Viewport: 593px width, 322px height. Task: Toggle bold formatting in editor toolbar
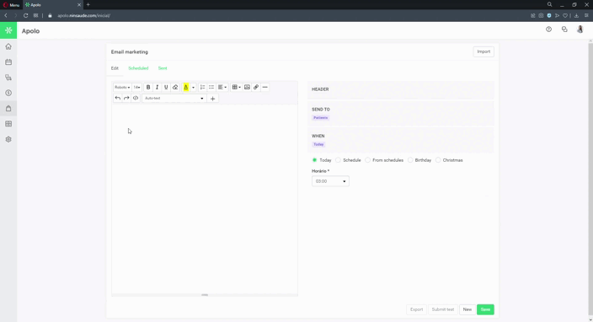tap(148, 88)
